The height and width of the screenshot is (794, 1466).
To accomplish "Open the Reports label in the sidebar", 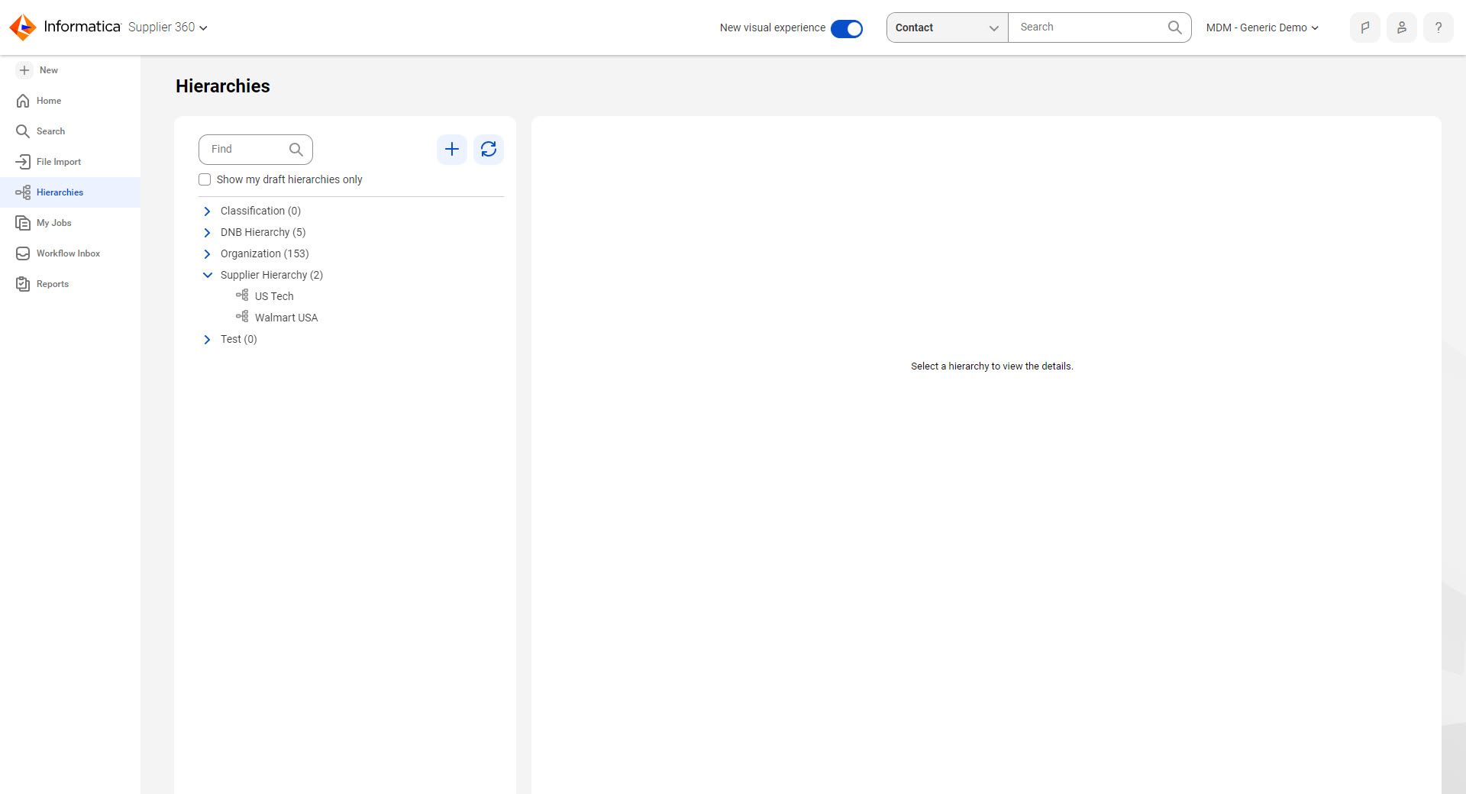I will 53,284.
